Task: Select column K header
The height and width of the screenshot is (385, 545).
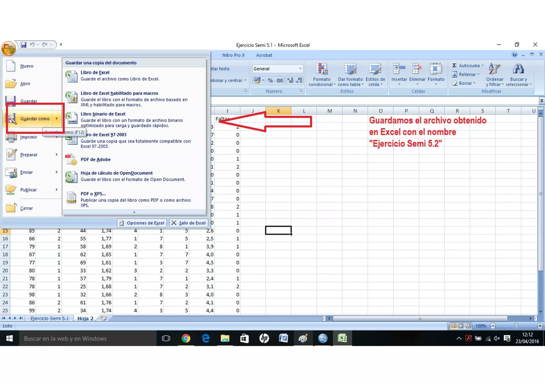Action: pyautogui.click(x=278, y=111)
